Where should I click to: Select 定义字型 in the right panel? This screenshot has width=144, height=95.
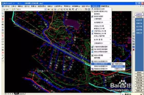pyautogui.click(x=139, y=27)
